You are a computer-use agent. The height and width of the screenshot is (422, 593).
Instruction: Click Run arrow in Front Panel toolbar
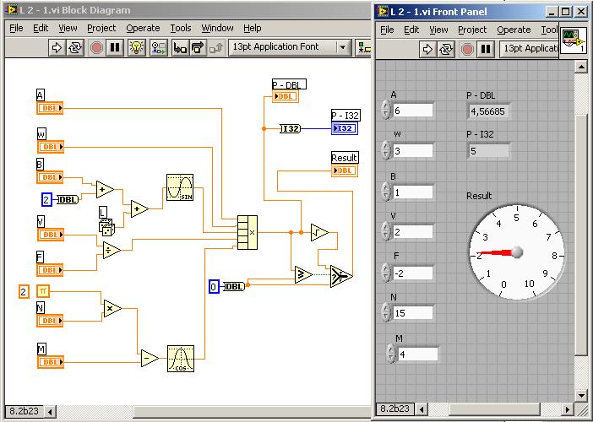(x=427, y=49)
